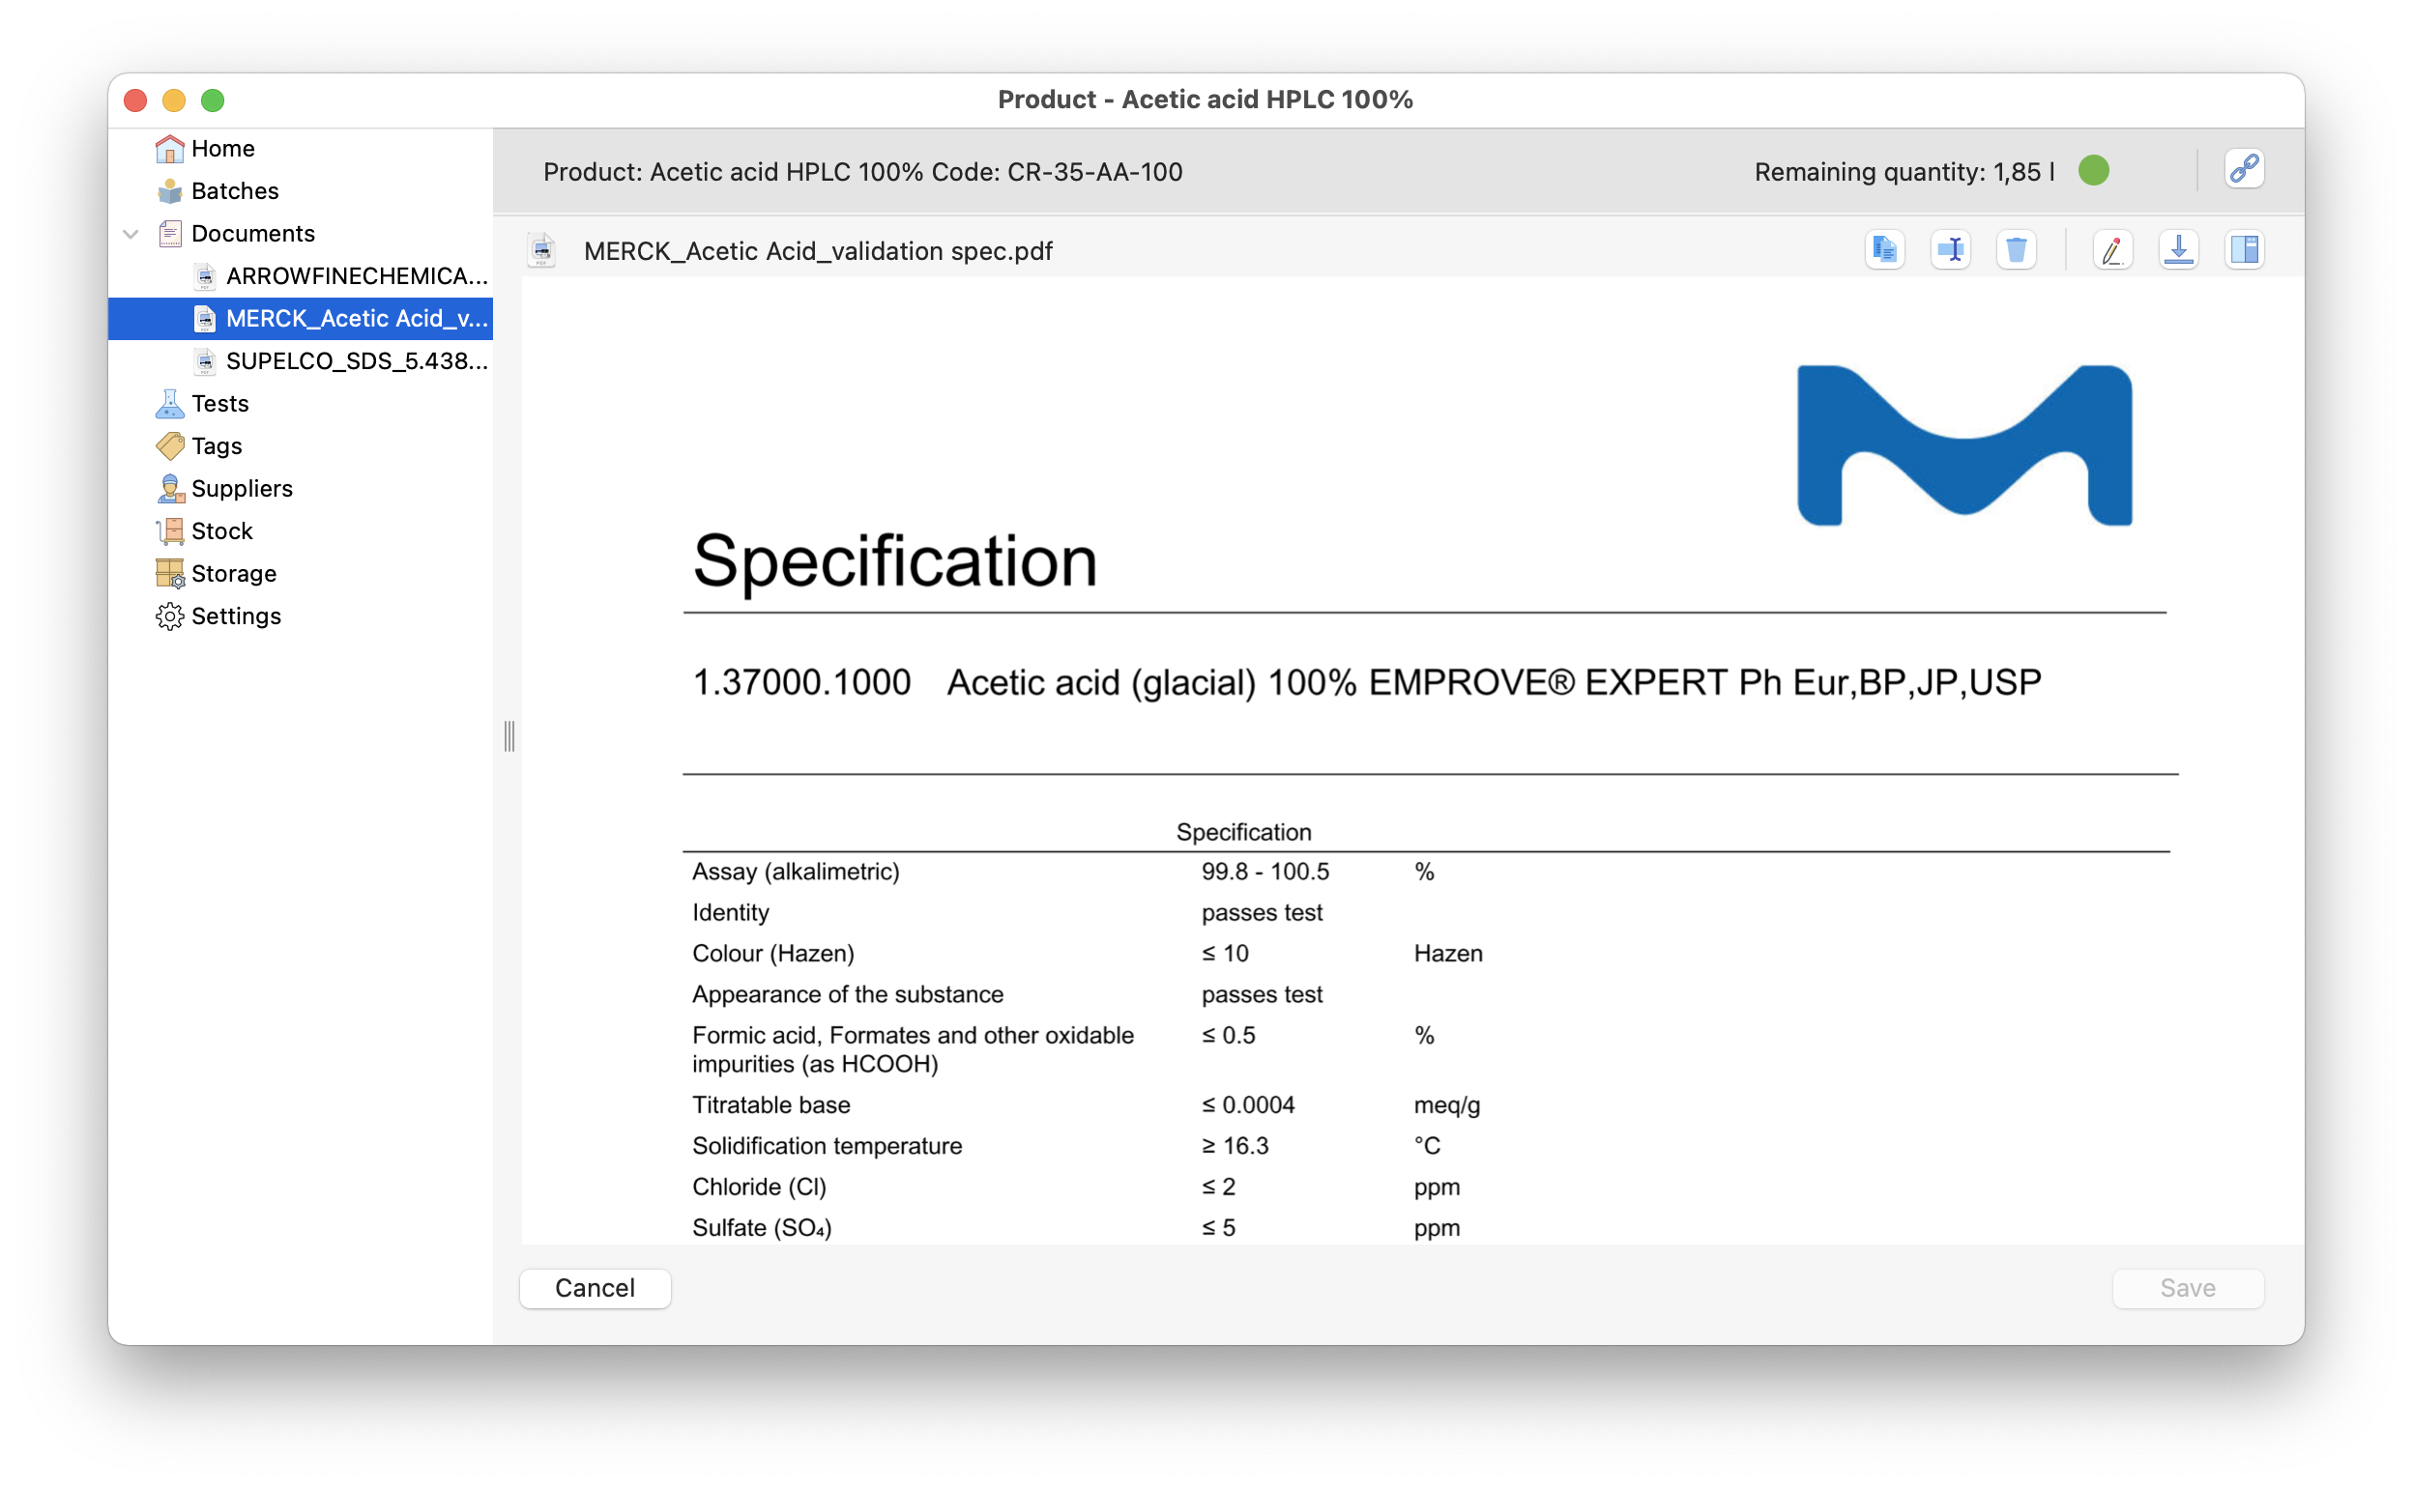
Task: Click the Batches box icon
Action: pyautogui.click(x=169, y=191)
